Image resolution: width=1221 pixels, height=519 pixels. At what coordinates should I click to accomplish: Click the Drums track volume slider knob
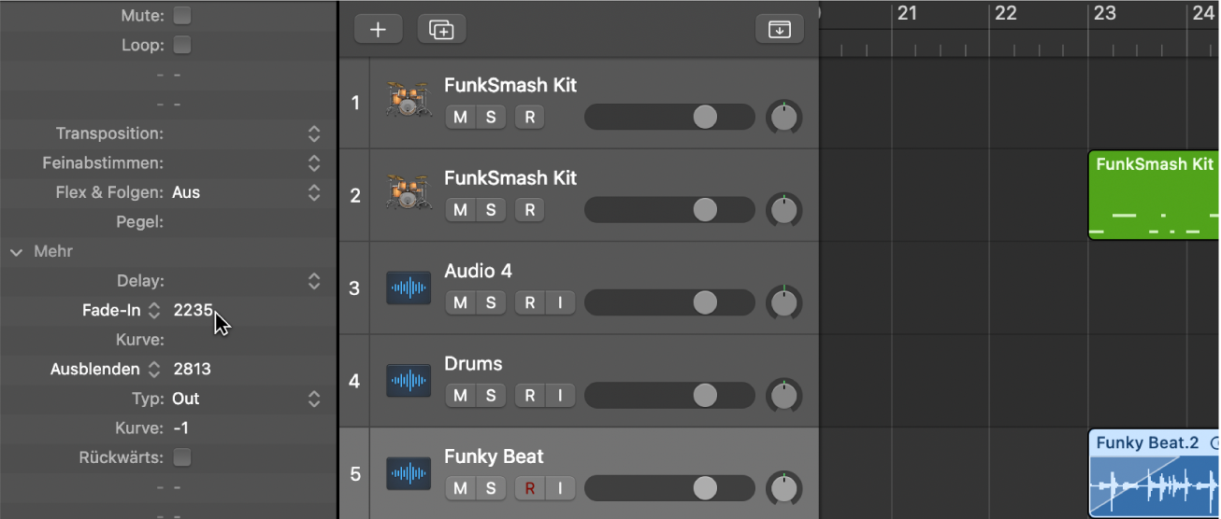click(x=705, y=395)
